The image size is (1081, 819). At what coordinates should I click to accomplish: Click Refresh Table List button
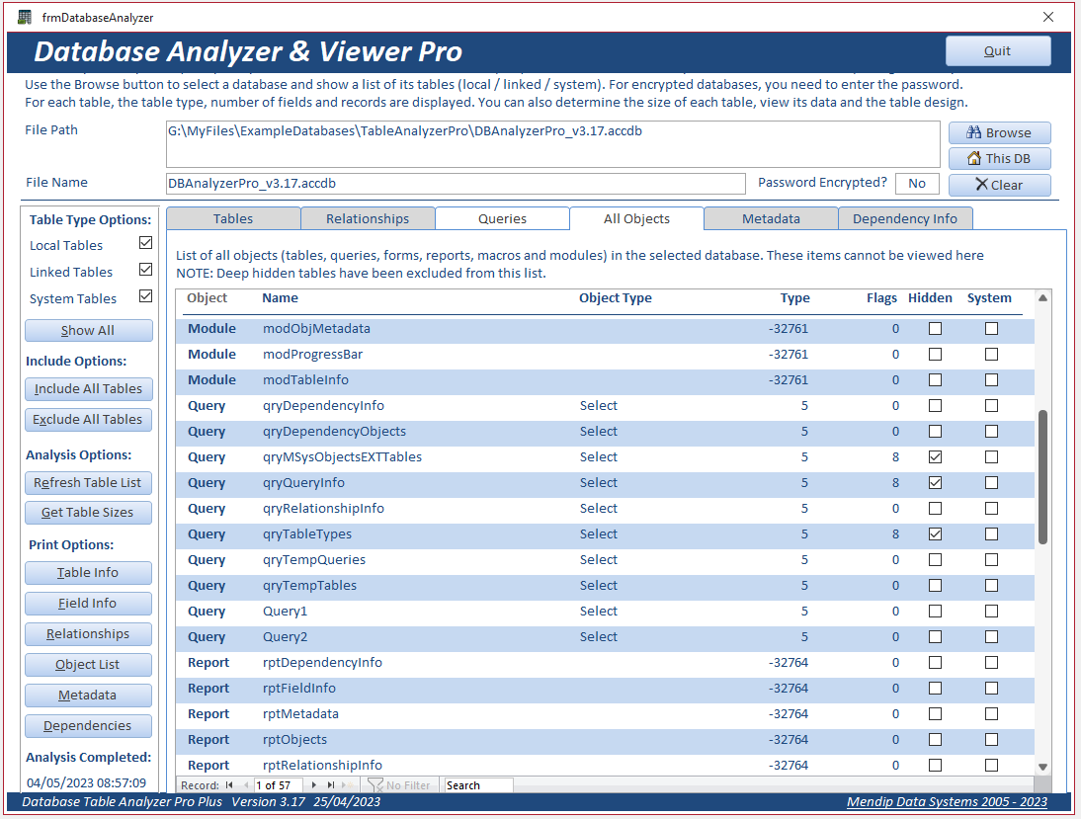coord(88,482)
